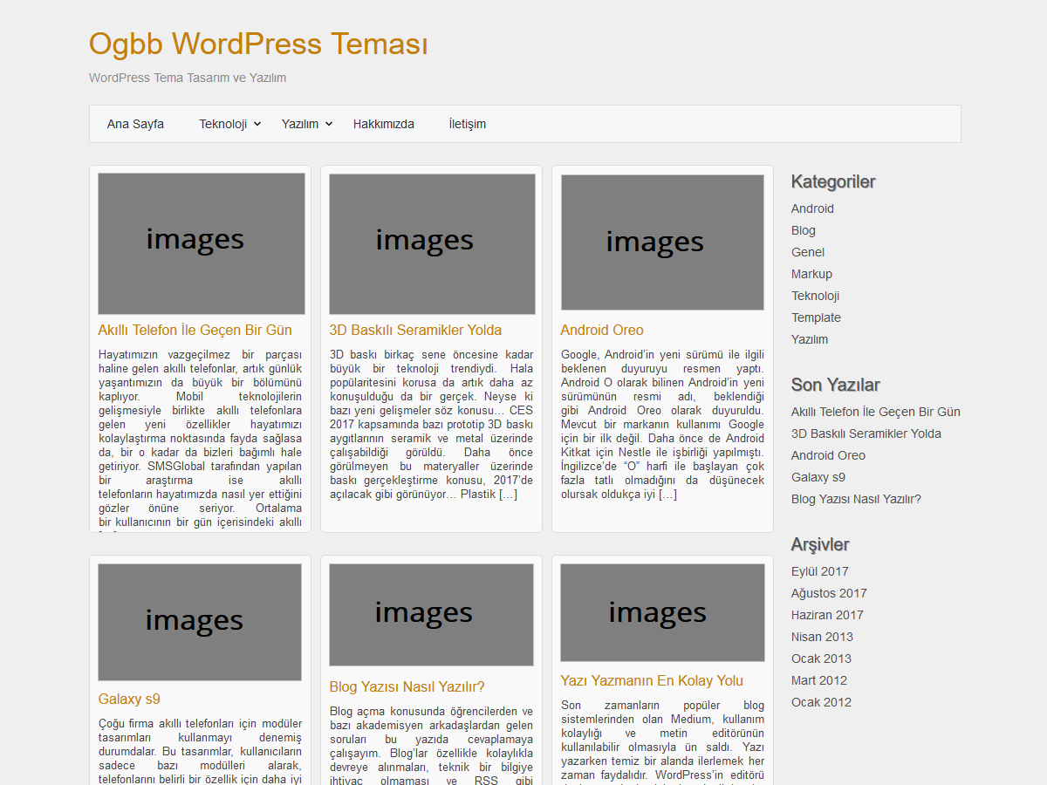
Task: Open the 3D Baskılı Seramikler Yolda image
Action: (x=432, y=243)
